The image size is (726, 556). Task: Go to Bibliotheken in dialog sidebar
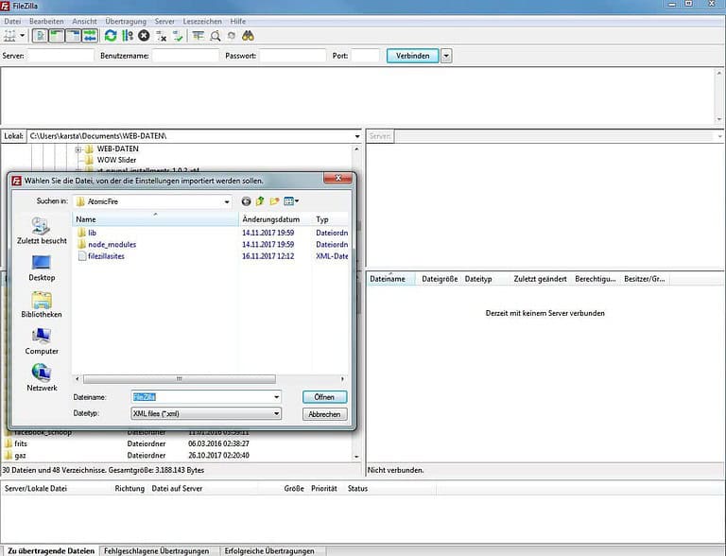point(42,304)
